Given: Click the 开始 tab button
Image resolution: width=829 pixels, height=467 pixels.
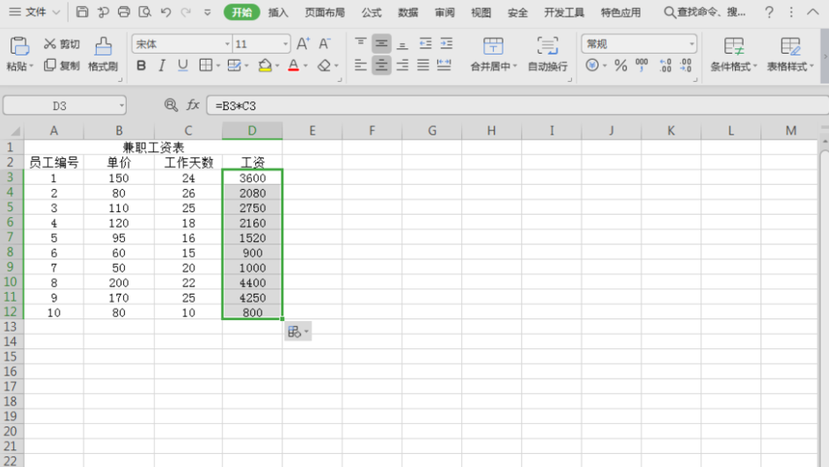Looking at the screenshot, I should click(242, 12).
